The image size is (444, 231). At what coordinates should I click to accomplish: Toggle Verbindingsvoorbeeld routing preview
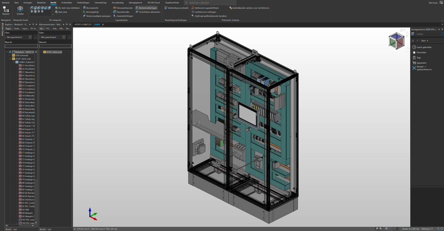pyautogui.click(x=176, y=8)
